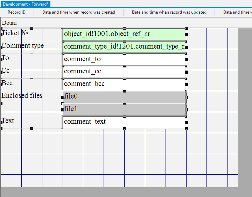Select the Comment type label

23,46
